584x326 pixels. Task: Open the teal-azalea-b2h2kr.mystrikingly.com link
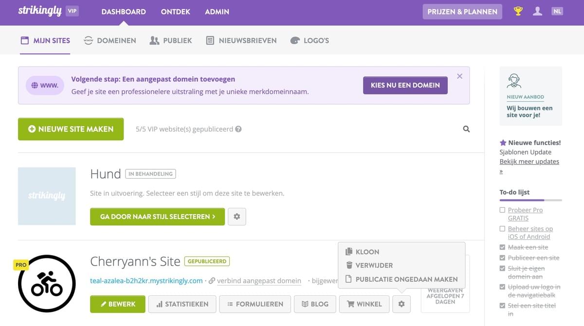[x=146, y=281]
